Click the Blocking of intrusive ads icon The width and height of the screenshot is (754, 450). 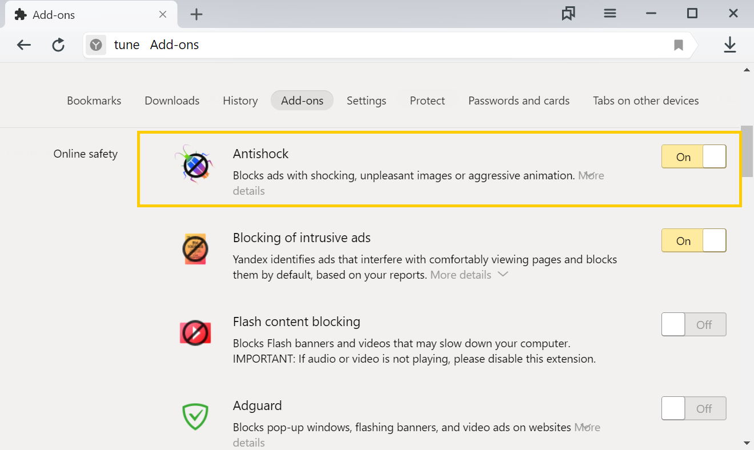click(x=195, y=248)
